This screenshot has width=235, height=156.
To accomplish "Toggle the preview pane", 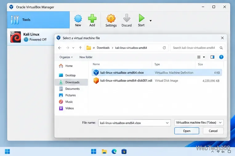I will pos(213,57).
